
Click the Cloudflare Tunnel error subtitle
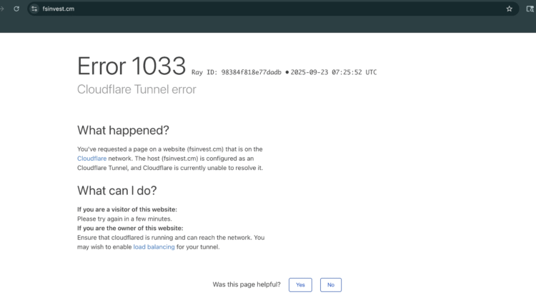[137, 89]
